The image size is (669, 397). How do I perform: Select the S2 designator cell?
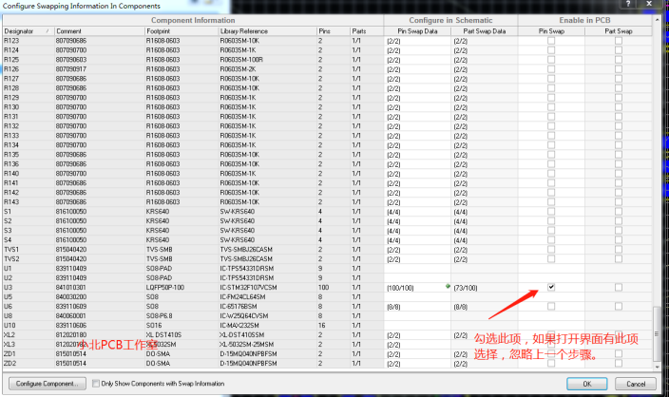pyautogui.click(x=29, y=221)
